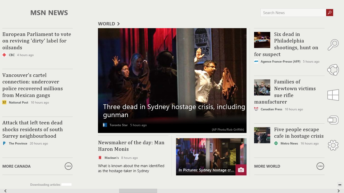Click the '16 hours ago' timestamp

(310, 143)
